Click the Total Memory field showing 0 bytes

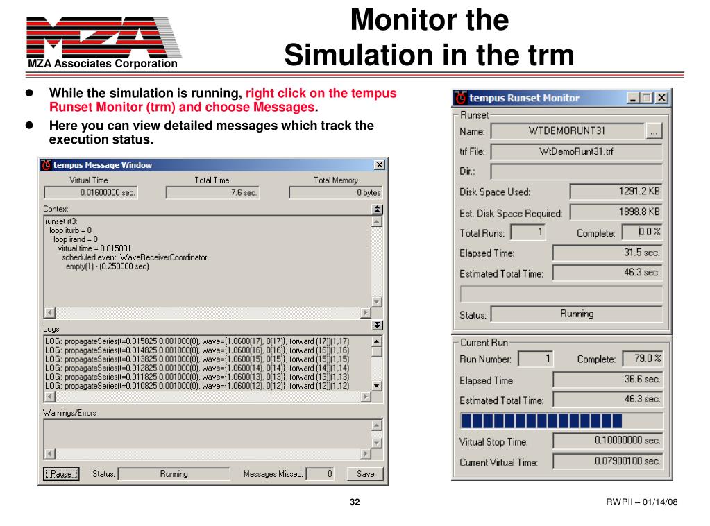(x=336, y=193)
